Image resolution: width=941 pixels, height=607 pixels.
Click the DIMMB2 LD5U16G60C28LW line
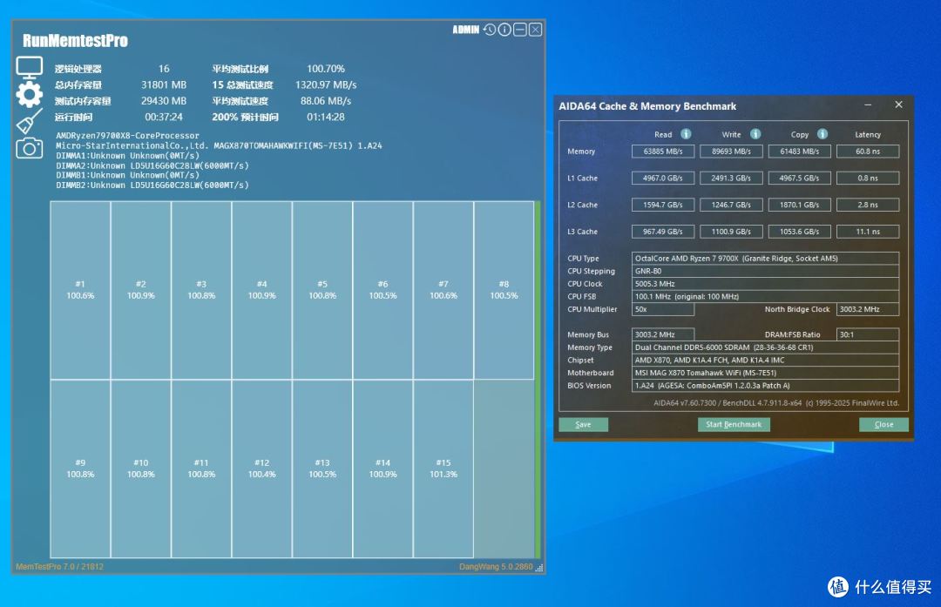click(152, 185)
